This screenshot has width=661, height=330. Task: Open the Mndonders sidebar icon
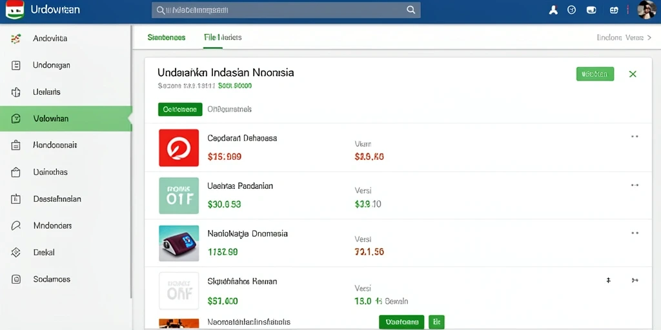click(15, 226)
